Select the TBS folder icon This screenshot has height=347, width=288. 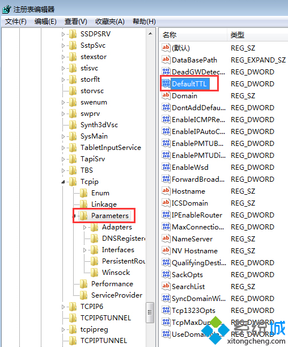pyautogui.click(x=73, y=170)
